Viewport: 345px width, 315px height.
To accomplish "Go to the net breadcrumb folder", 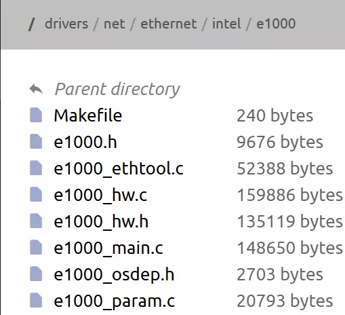I will [115, 24].
